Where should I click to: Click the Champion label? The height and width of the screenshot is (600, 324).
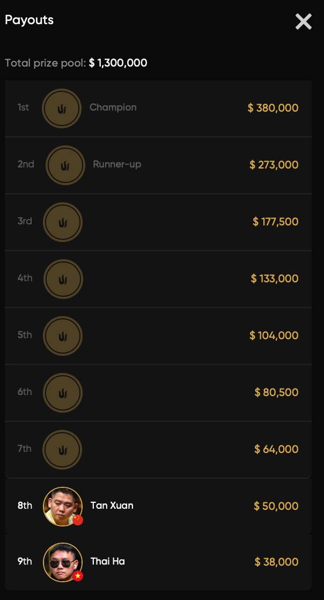(113, 107)
